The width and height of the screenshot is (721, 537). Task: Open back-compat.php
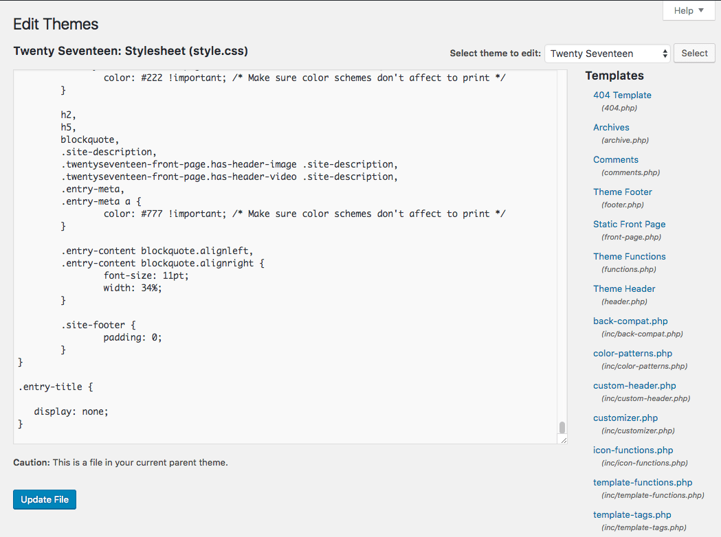tap(630, 321)
